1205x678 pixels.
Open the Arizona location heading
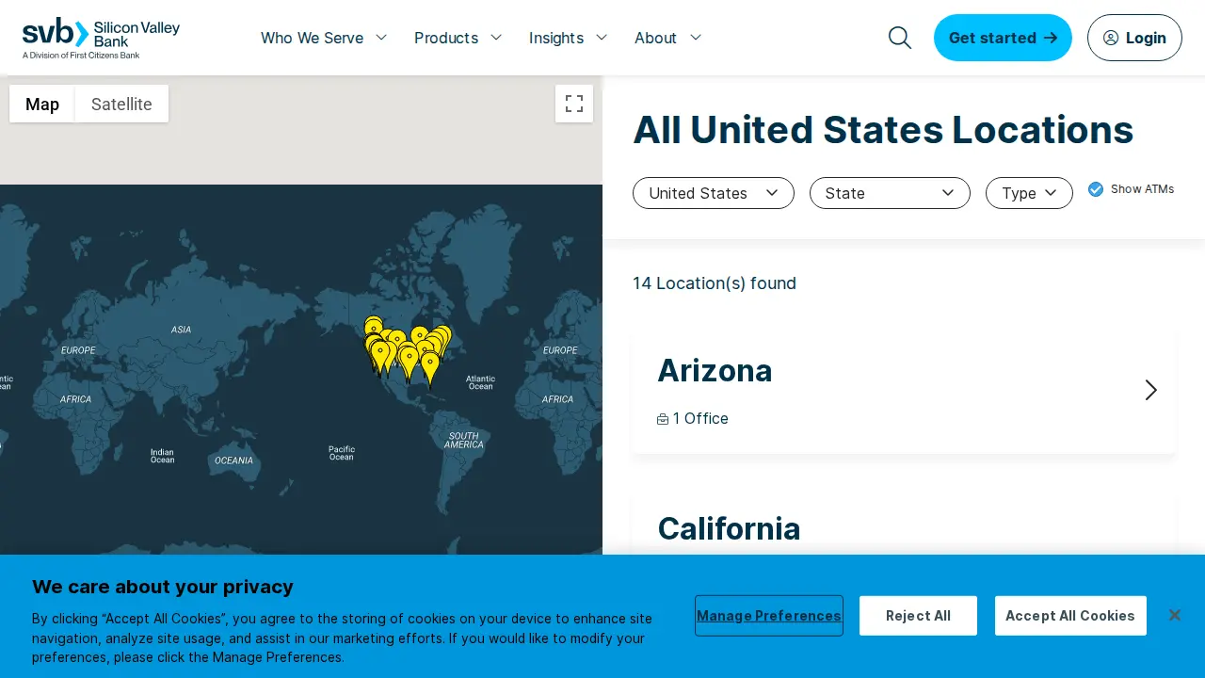click(715, 370)
